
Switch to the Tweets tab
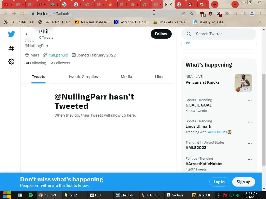tap(38, 77)
